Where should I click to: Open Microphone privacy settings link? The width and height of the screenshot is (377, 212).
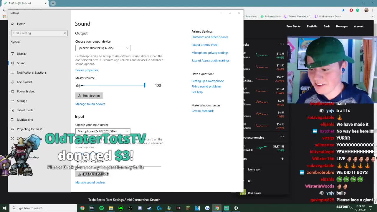[210, 53]
